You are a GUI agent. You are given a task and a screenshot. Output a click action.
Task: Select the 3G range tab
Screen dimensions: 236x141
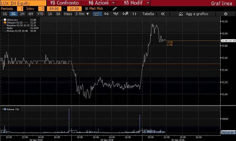point(13,14)
